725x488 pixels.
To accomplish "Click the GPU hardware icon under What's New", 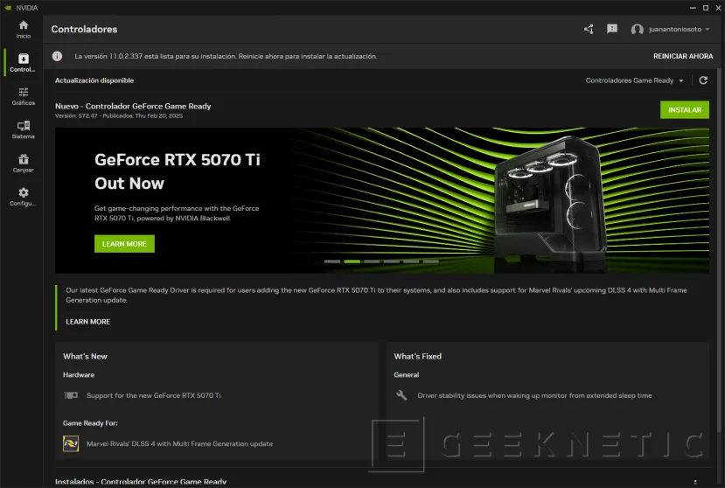I will tap(71, 395).
